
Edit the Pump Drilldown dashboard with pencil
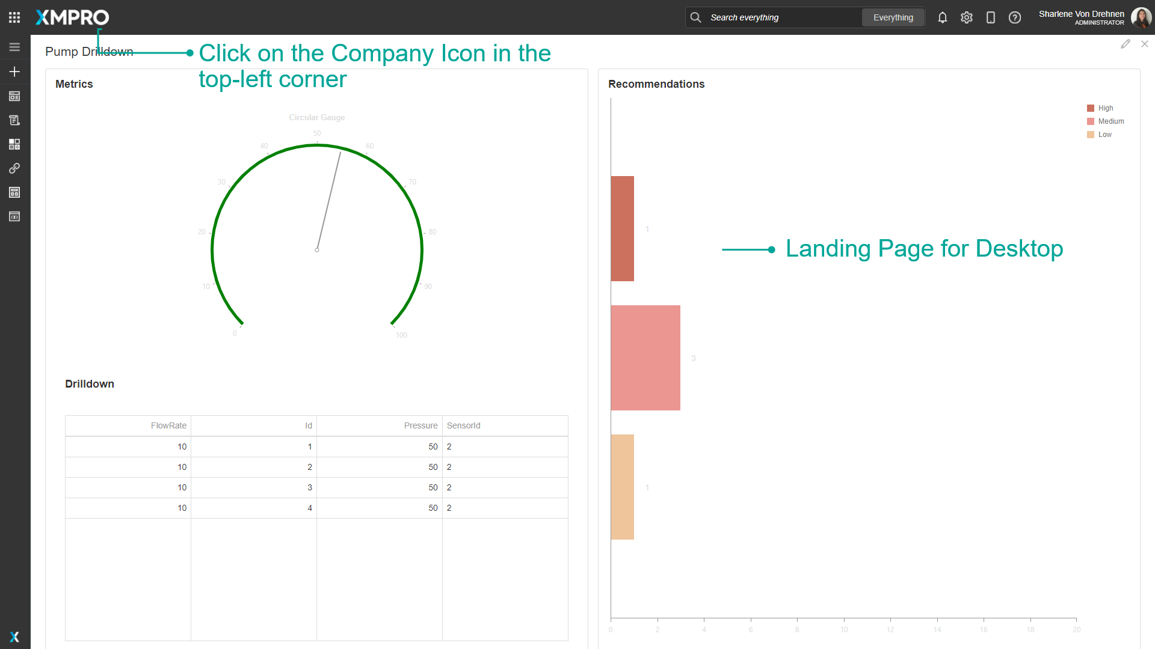[1126, 44]
